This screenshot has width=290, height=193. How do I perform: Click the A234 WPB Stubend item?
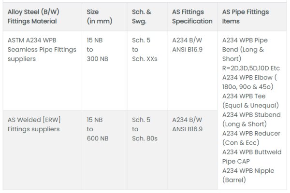click(251, 119)
